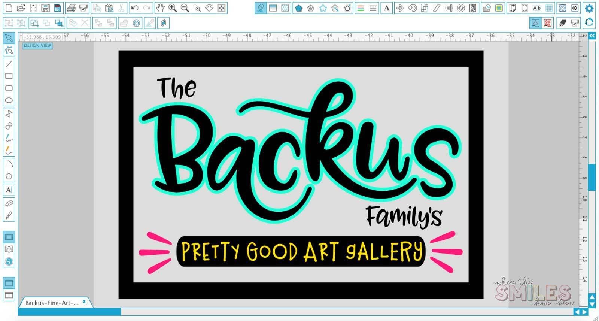Click the Paste clipboard icon
Screen dimensions: 599x321
click(x=109, y=8)
